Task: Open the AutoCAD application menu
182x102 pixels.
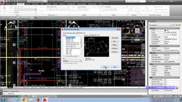Action: [x=2, y=2]
